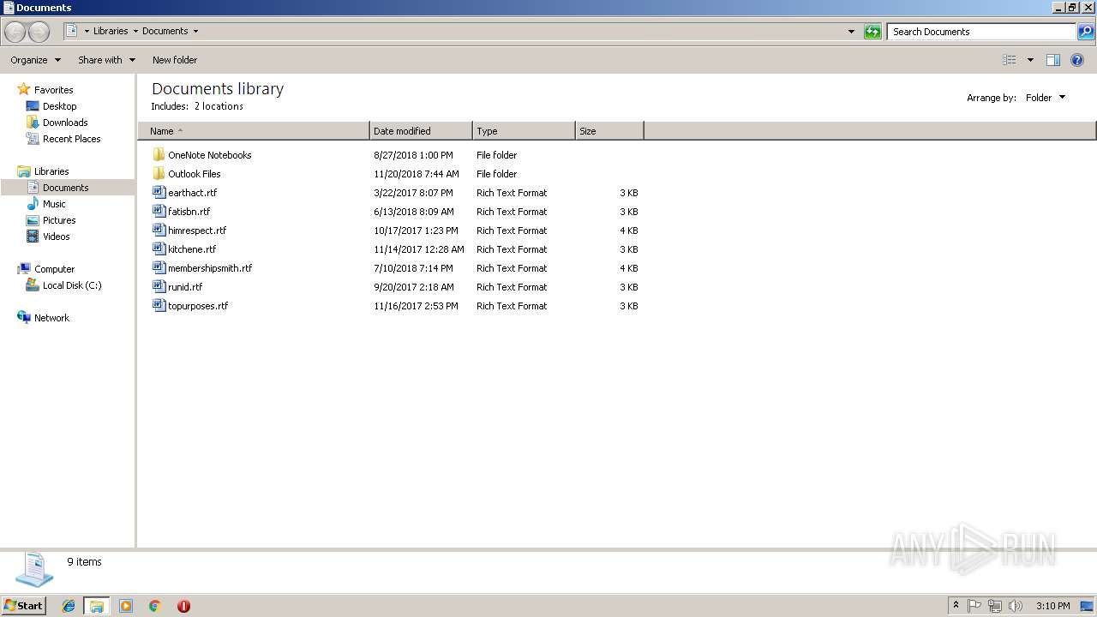The width and height of the screenshot is (1097, 617).
Task: Select the topurposes.rtf file icon
Action: click(159, 306)
